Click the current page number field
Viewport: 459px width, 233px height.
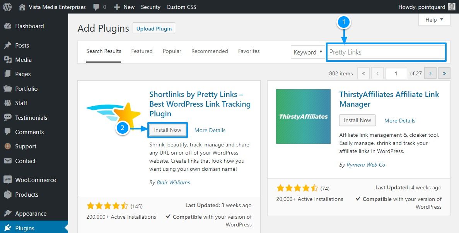click(x=396, y=73)
